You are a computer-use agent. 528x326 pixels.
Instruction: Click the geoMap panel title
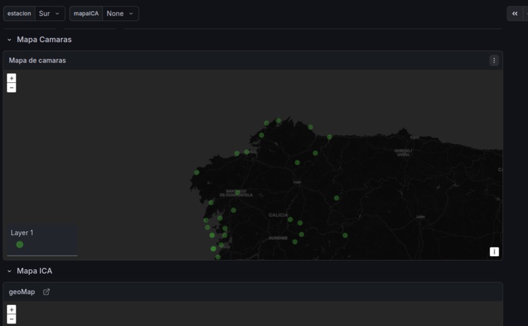22,292
